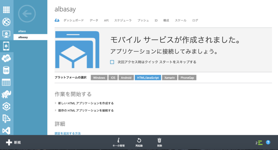Click the albasay page title

65,9
